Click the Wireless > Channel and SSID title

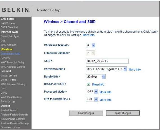[x=70, y=22]
